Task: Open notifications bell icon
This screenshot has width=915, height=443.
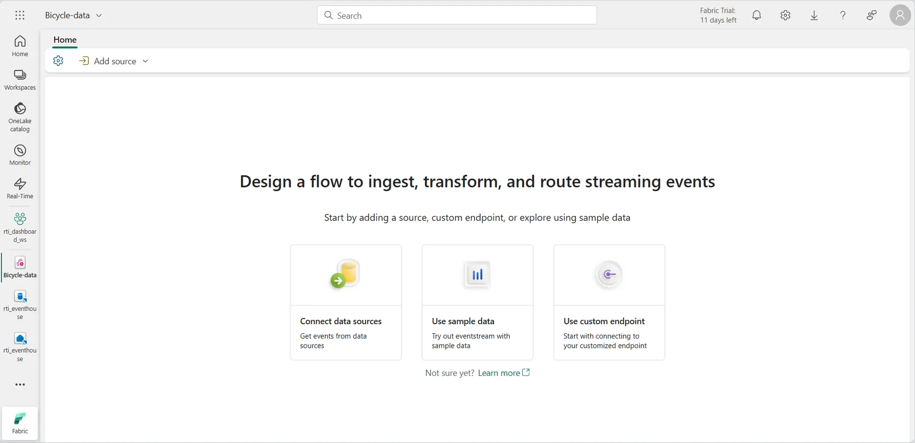Action: coord(757,15)
